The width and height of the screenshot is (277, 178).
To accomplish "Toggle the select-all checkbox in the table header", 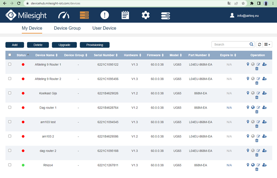I will pyautogui.click(x=10, y=55).
